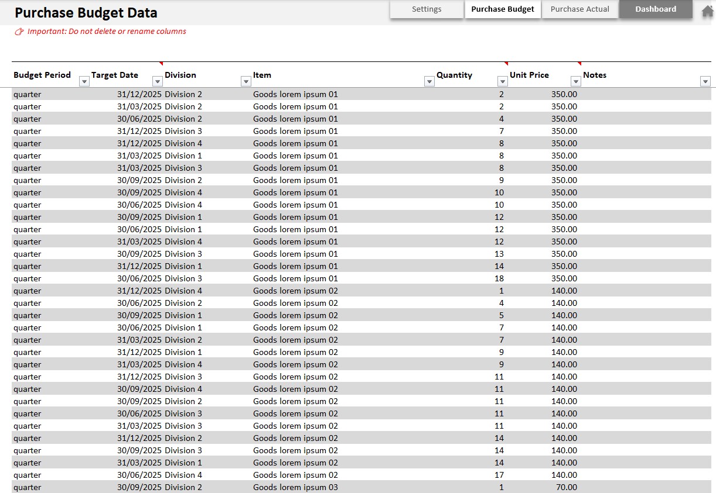Open the Target Date filter dropdown
The height and width of the screenshot is (493, 716).
(157, 81)
